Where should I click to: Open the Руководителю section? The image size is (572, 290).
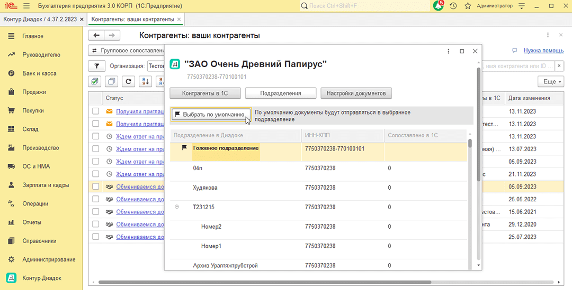click(x=41, y=55)
